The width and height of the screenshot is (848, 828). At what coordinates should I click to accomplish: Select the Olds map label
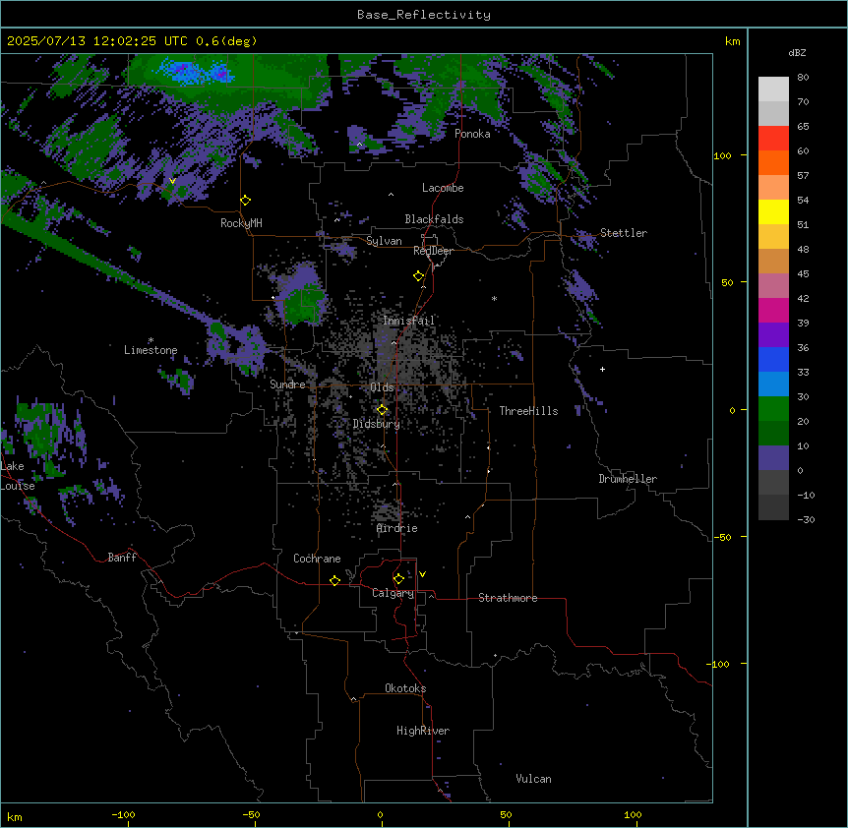click(x=382, y=387)
